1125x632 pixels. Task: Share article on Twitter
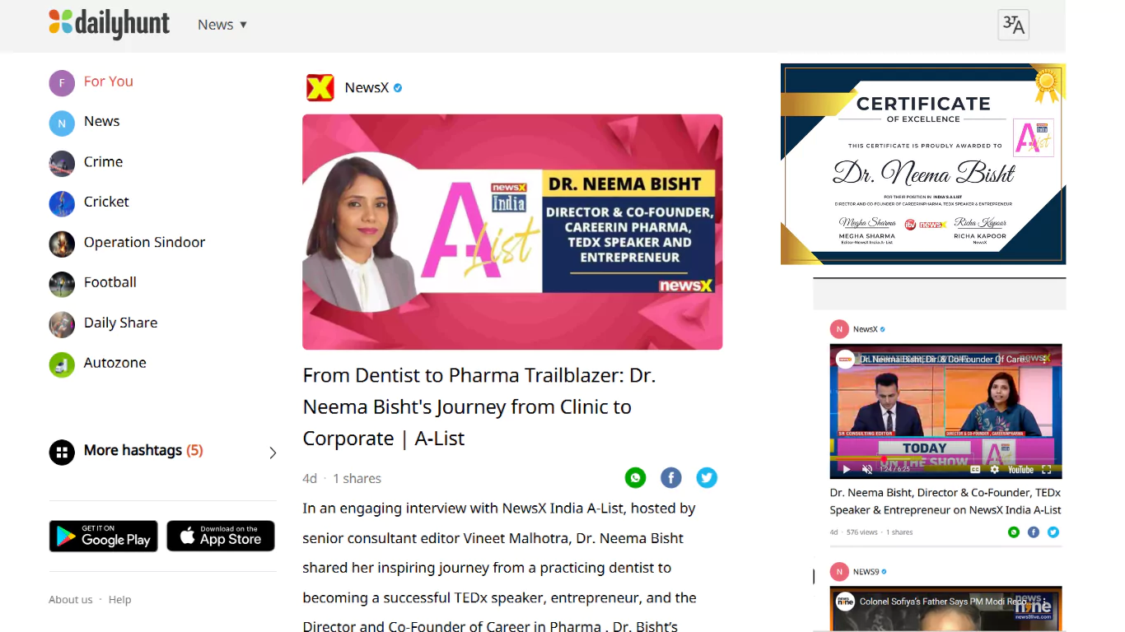(x=707, y=477)
